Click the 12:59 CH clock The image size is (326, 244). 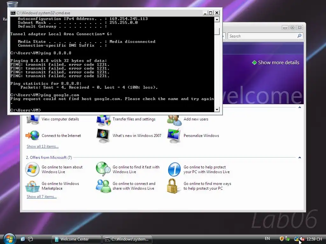point(314,239)
